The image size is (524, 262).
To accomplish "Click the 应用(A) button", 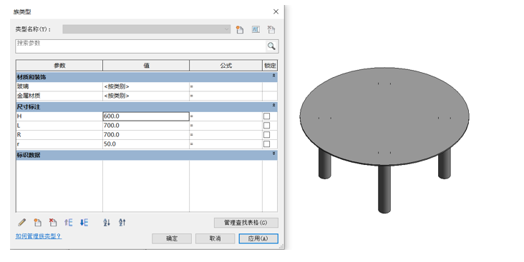I will click(258, 238).
